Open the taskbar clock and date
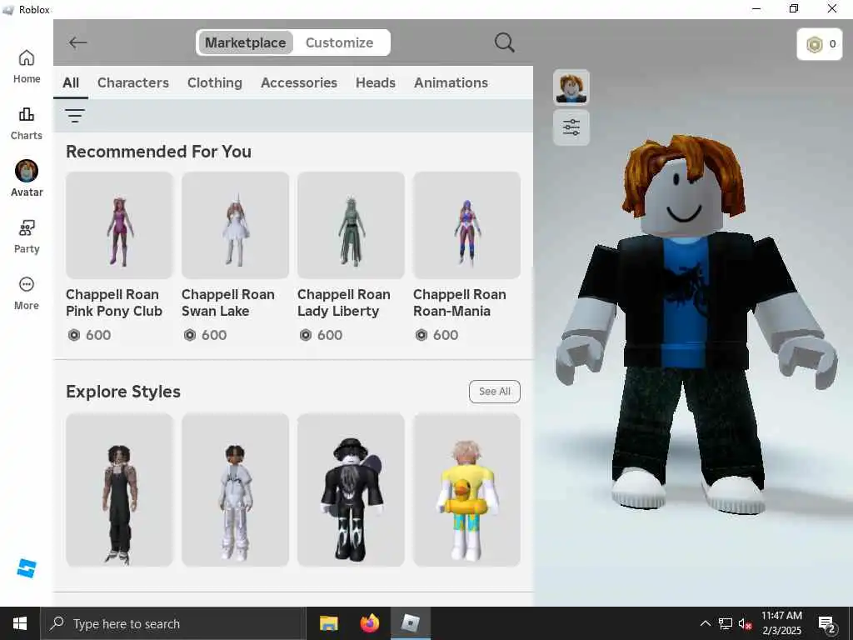 [781, 623]
